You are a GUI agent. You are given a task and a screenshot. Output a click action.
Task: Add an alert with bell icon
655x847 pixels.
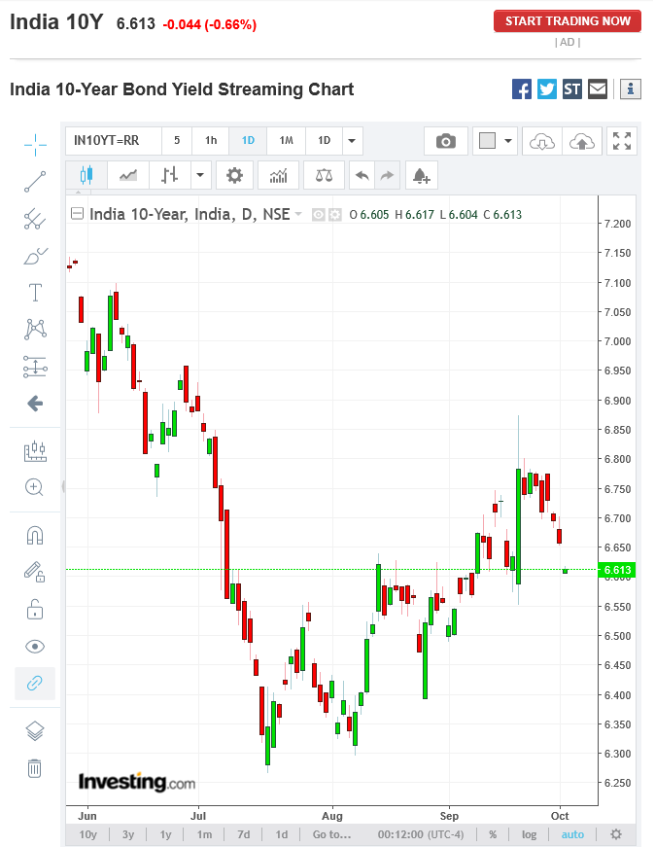coord(421,175)
